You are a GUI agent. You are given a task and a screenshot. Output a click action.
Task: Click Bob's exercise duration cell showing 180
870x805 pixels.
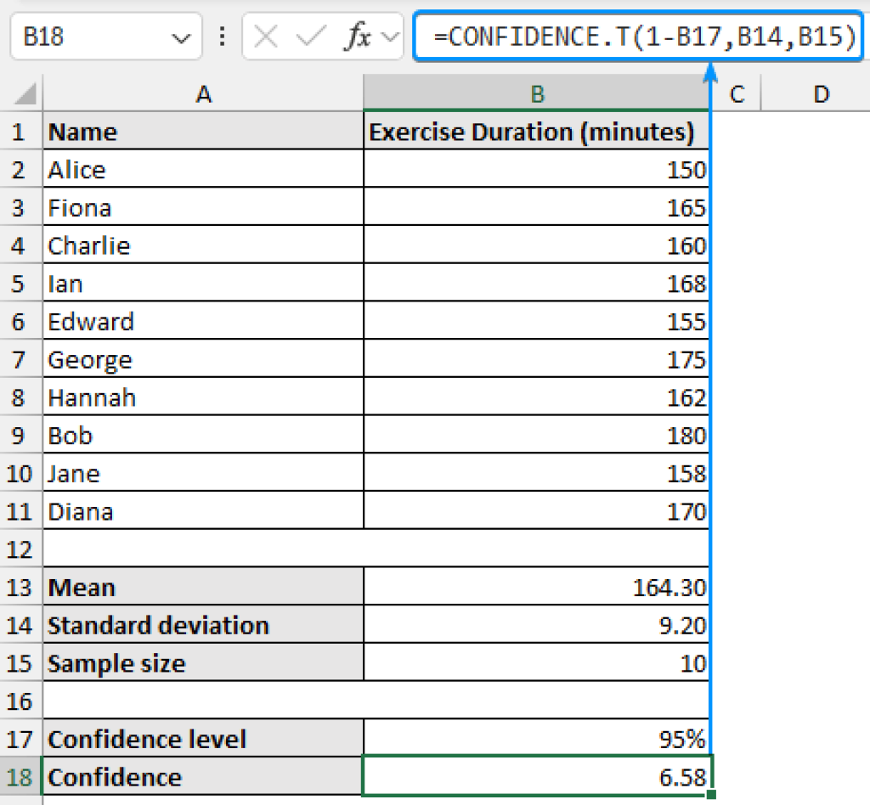(x=537, y=435)
